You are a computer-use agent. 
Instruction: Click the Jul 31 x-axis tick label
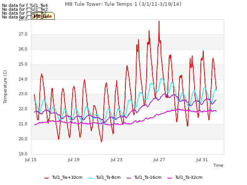coord(202,160)
